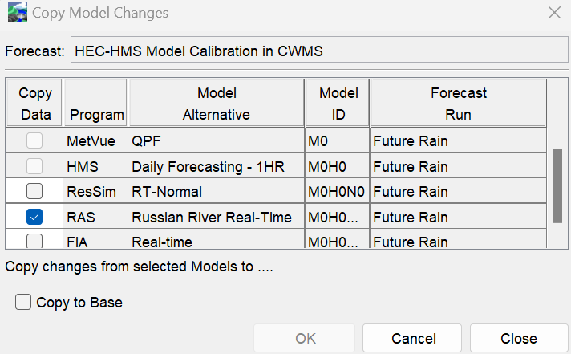Click Future Rain in the MetVue row
Viewport: 571px width, 354px height.
[x=458, y=140]
